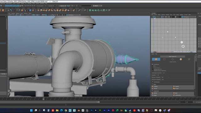Expand the Soft Selection section
This screenshot has width=201, height=113.
coord(157,82)
